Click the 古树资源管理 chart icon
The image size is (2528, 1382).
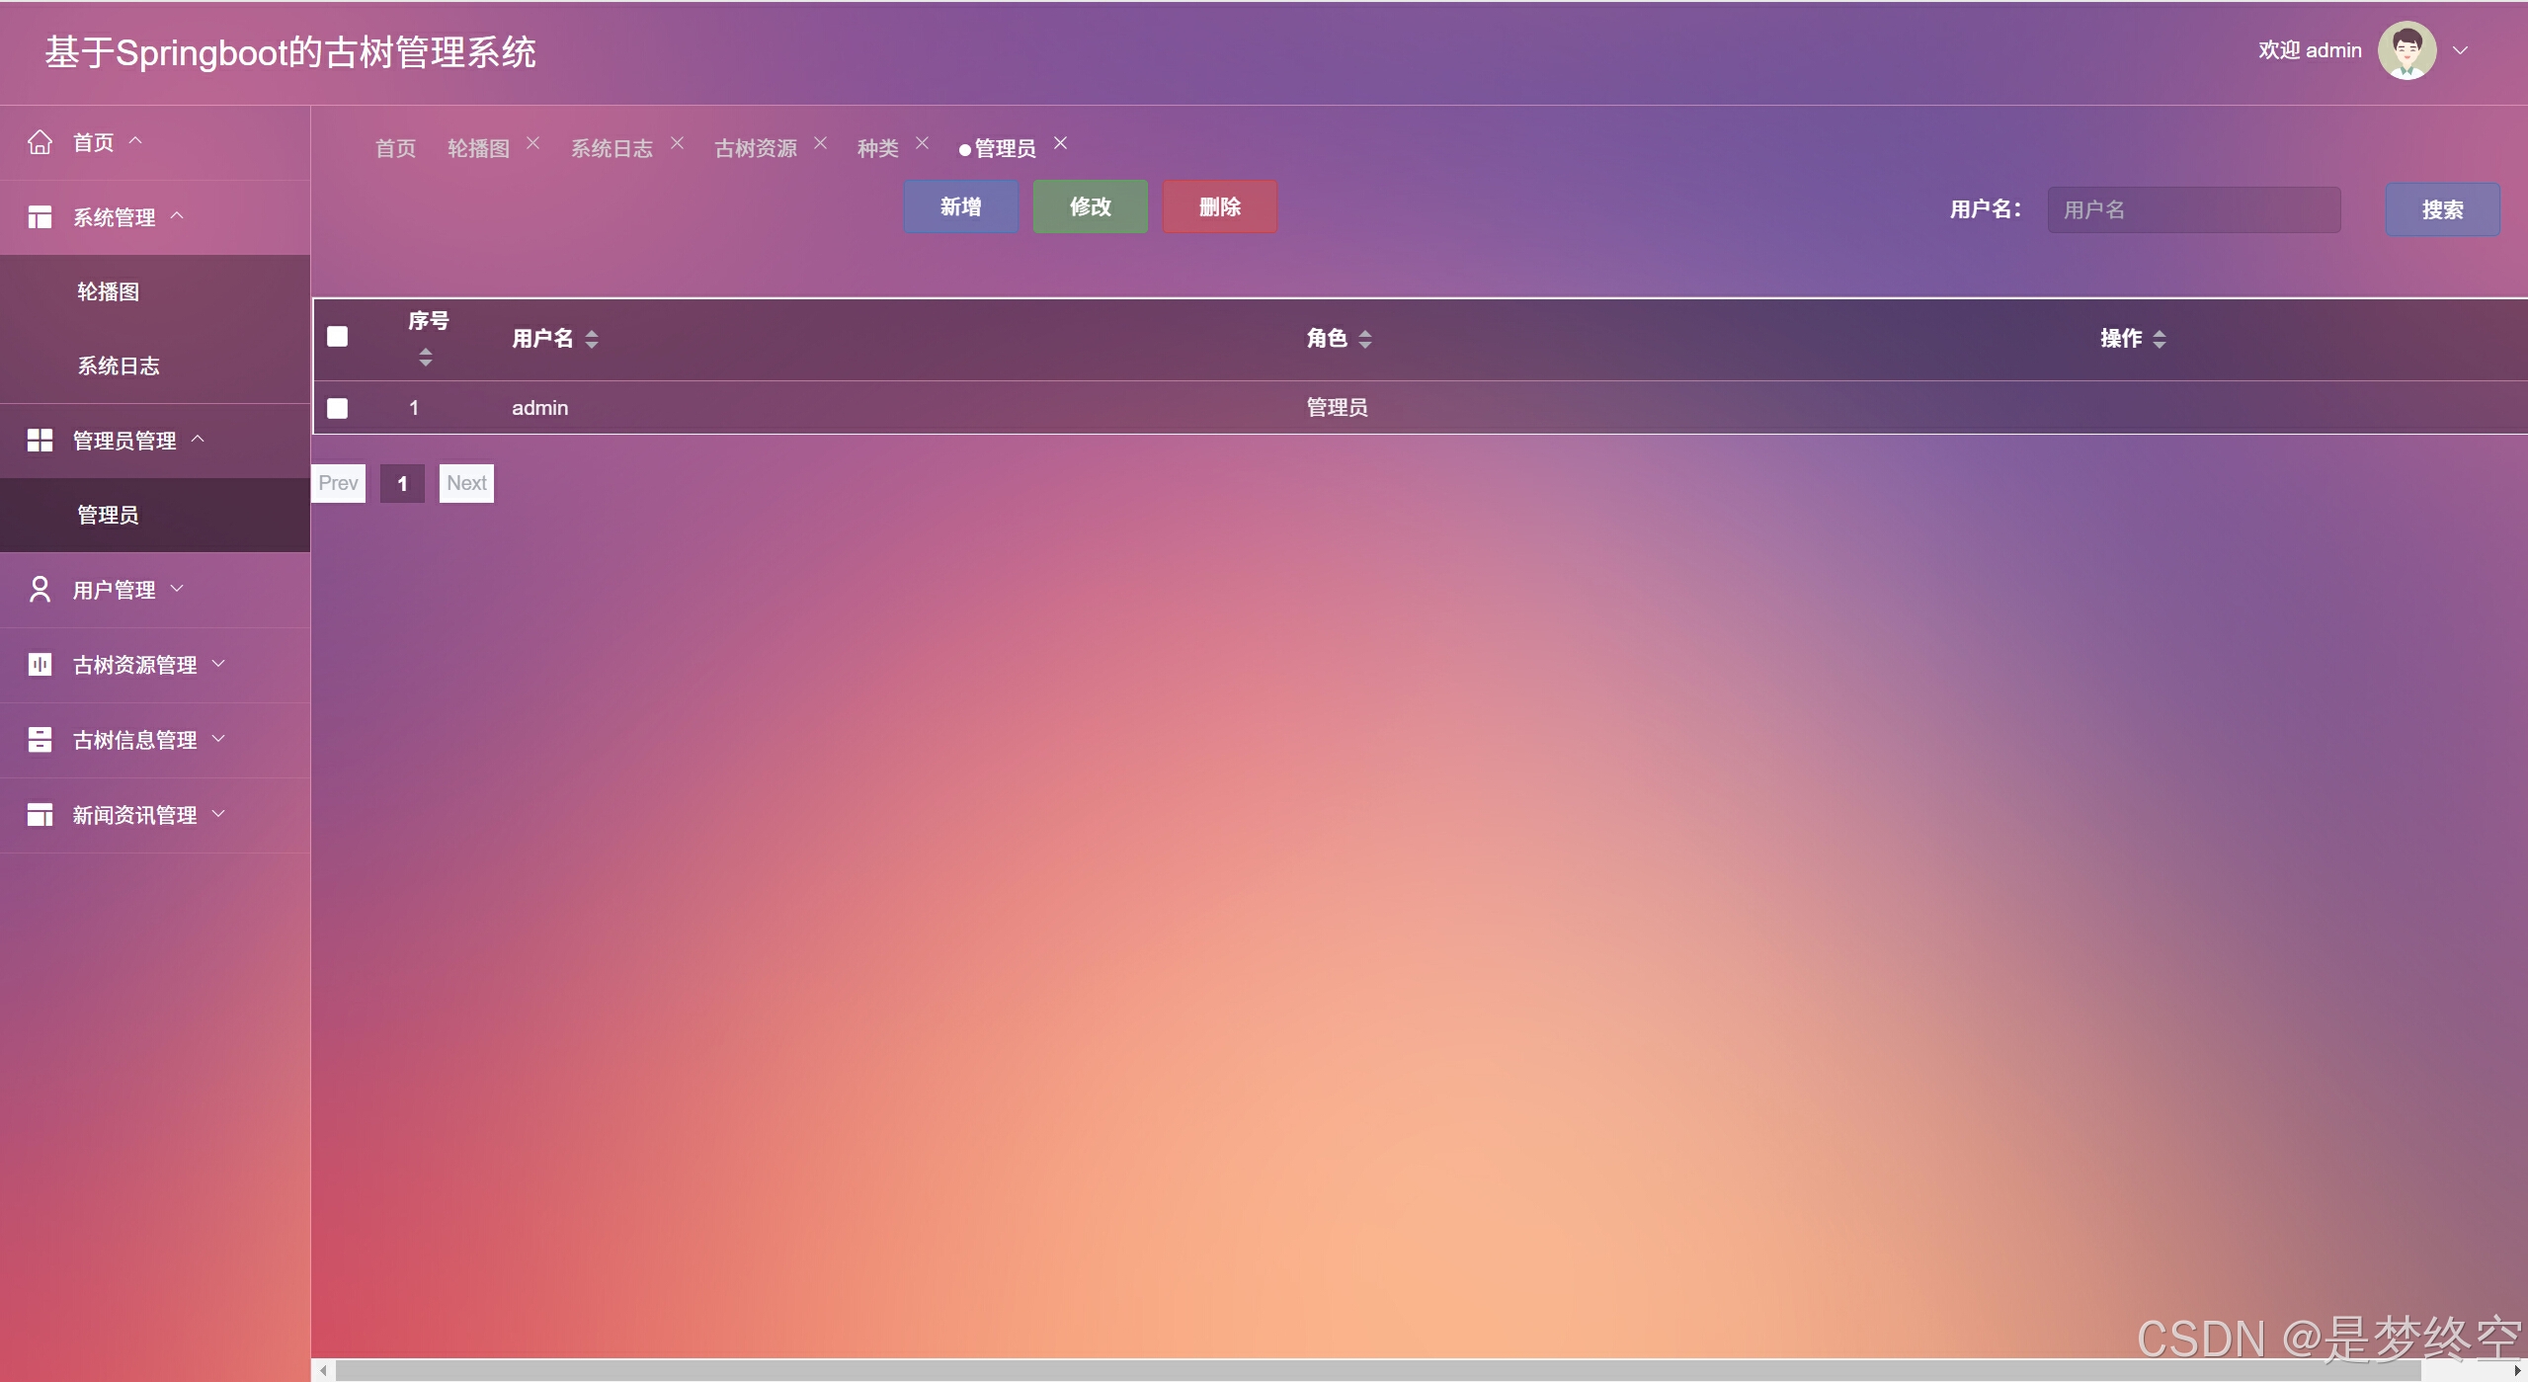pos(40,665)
